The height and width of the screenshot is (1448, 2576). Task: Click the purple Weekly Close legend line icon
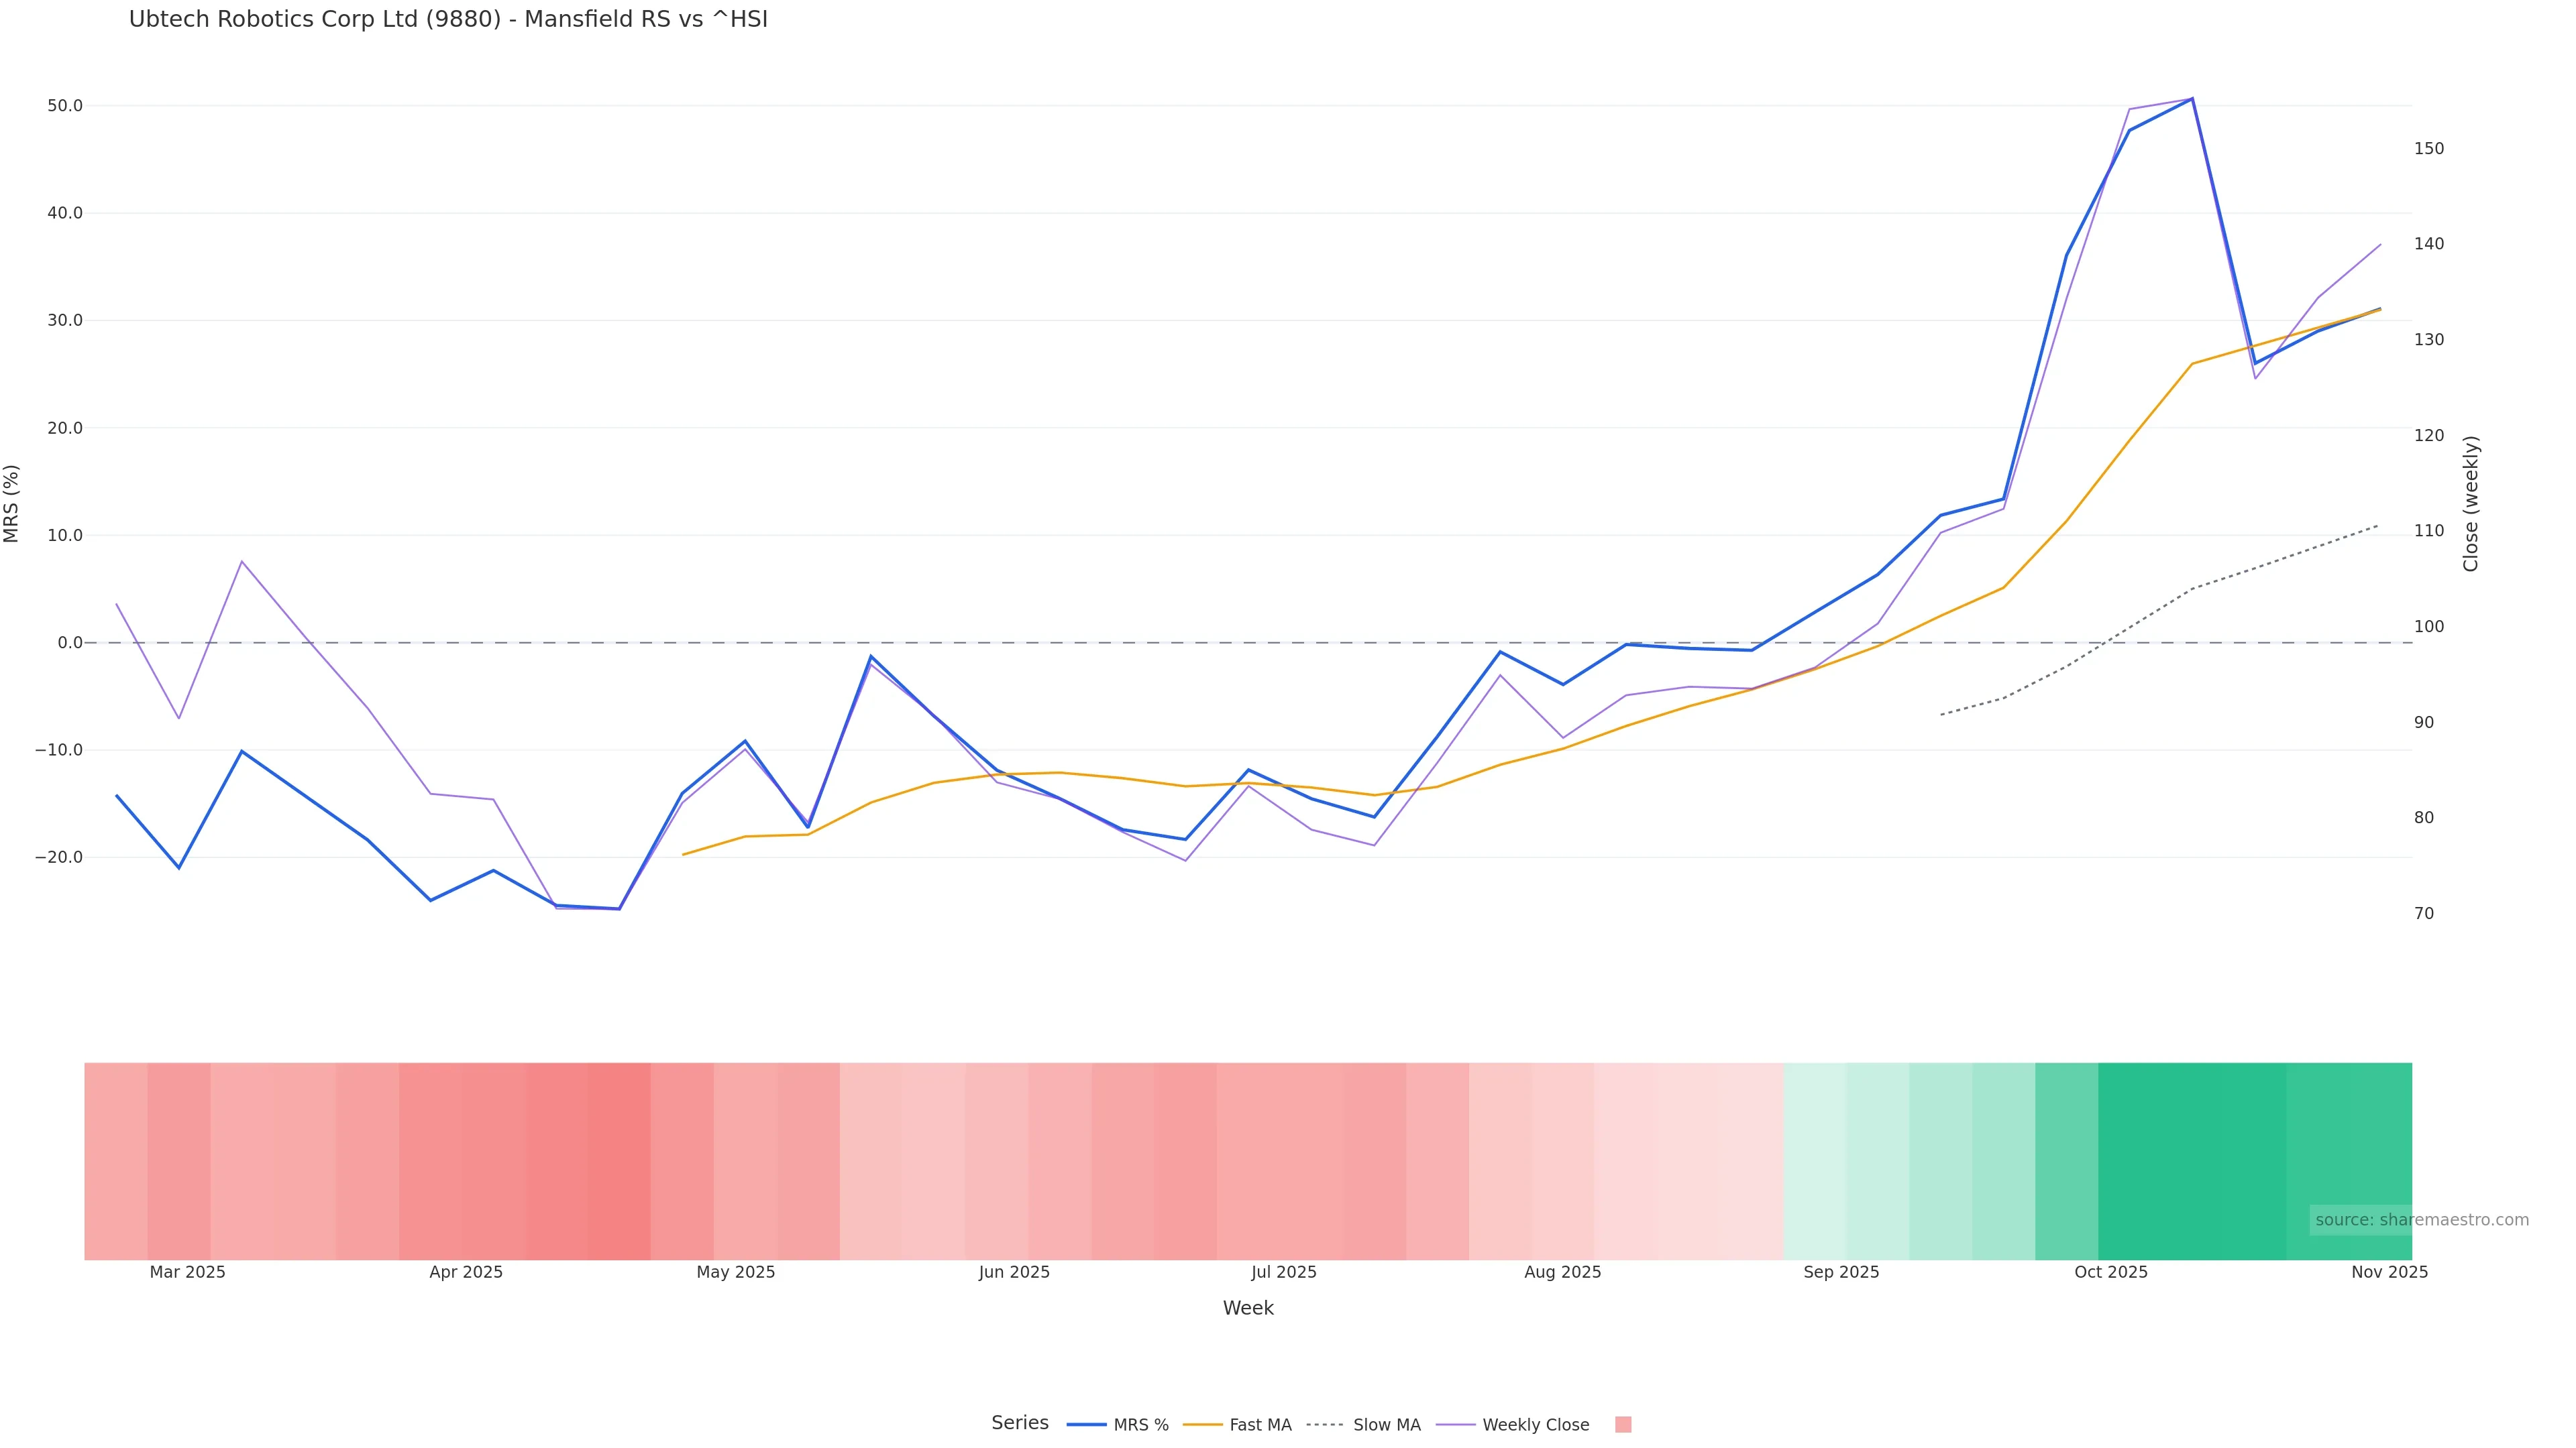[1455, 1425]
